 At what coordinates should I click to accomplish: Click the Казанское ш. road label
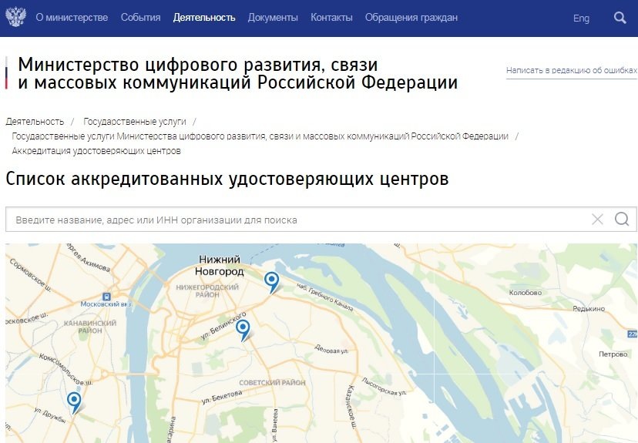tap(351, 407)
